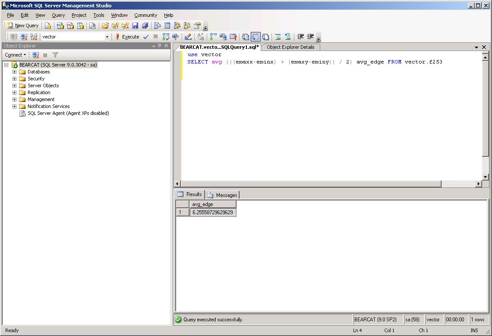Switch to the Messages tab
Viewport: 492px width, 336px height.
(x=223, y=195)
